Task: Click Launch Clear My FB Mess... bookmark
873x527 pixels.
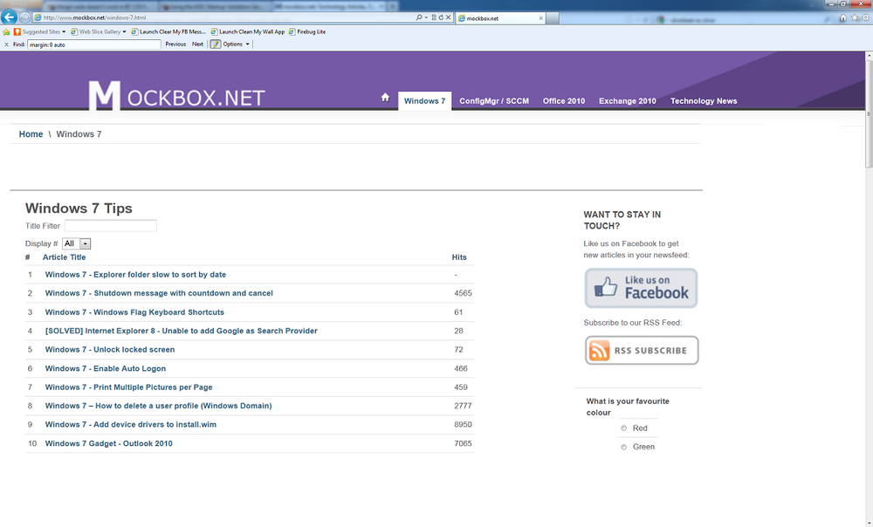Action: (168, 31)
